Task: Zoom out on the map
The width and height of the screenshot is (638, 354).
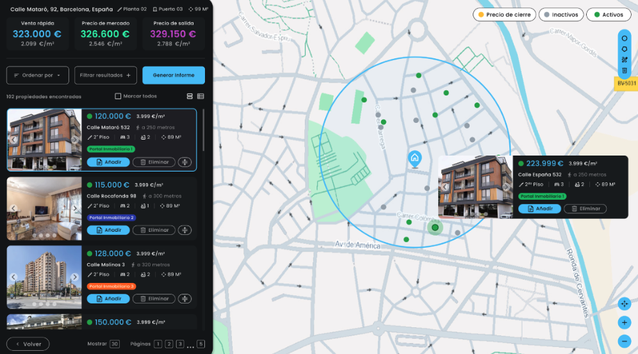Action: [x=625, y=341]
